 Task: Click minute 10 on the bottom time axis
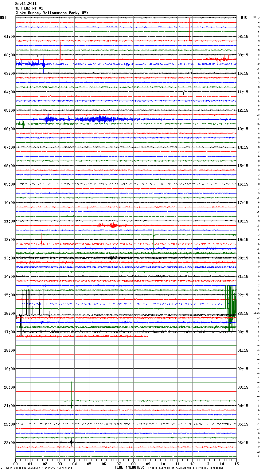click(163, 464)
